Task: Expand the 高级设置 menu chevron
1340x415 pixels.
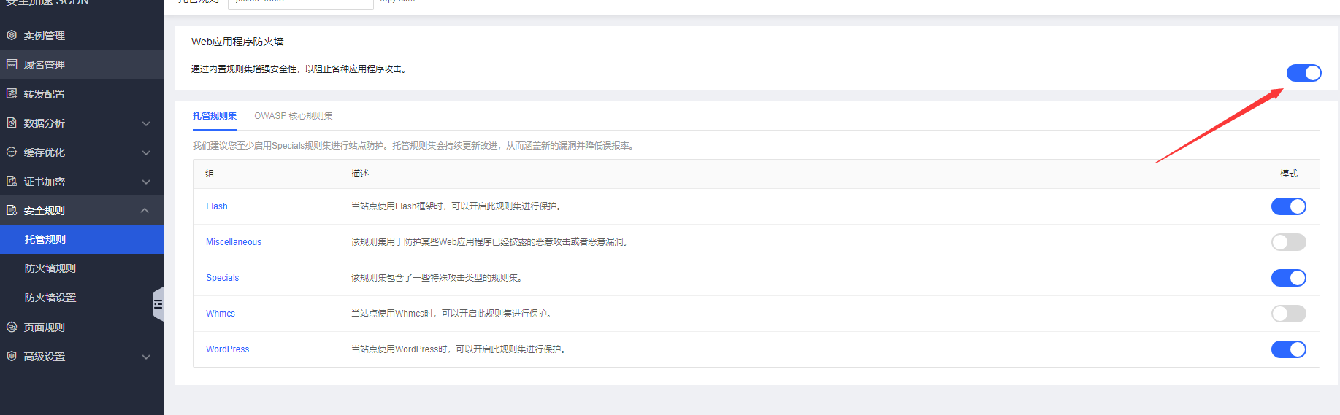Action: (146, 357)
